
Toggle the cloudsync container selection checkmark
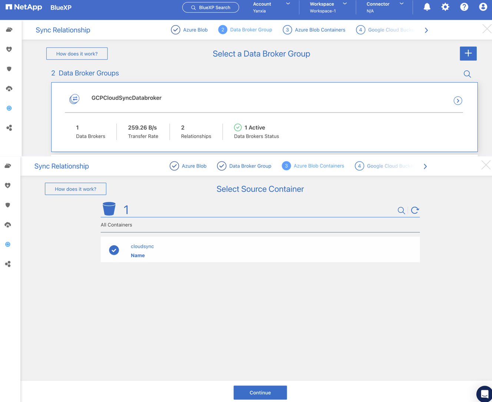(114, 250)
